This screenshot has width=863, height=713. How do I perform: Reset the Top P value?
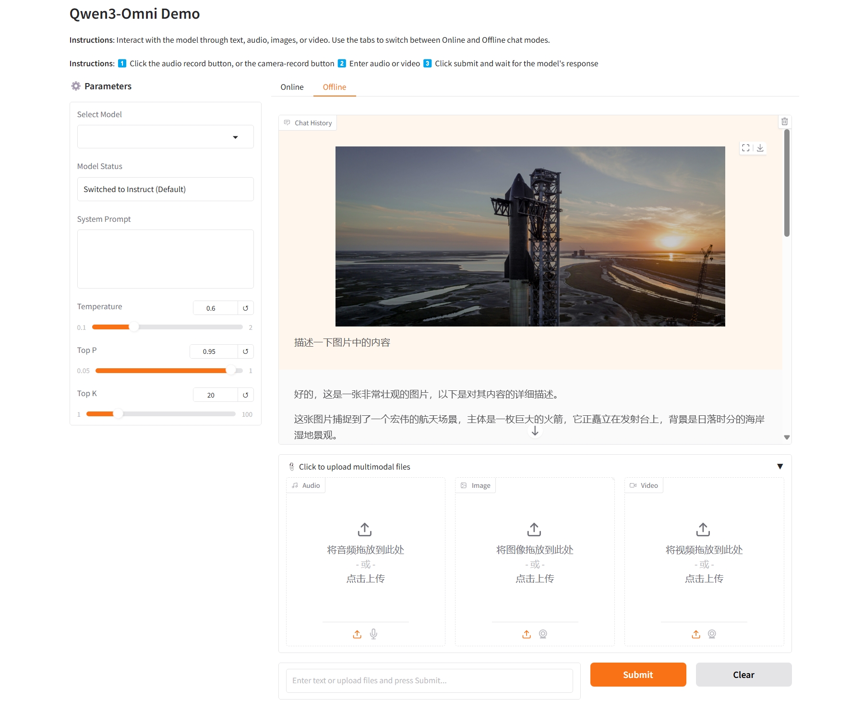pyautogui.click(x=245, y=351)
